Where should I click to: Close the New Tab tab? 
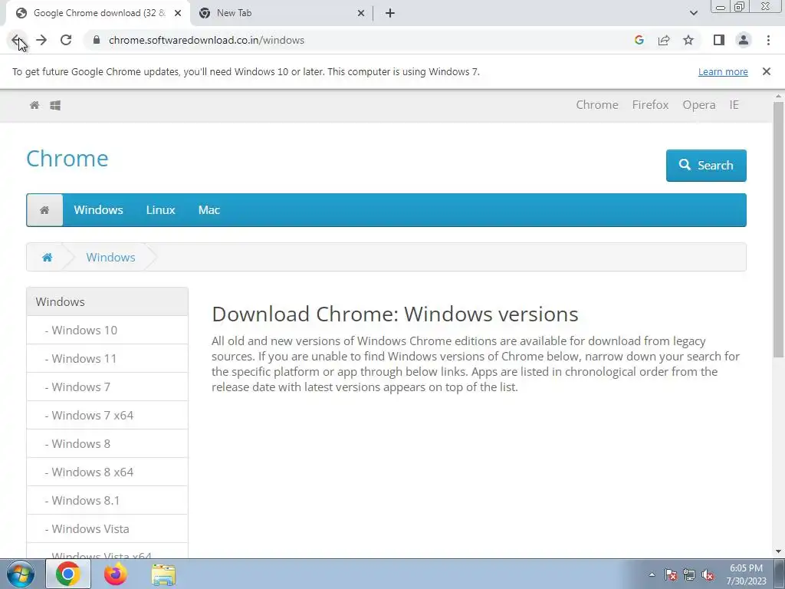pos(361,13)
